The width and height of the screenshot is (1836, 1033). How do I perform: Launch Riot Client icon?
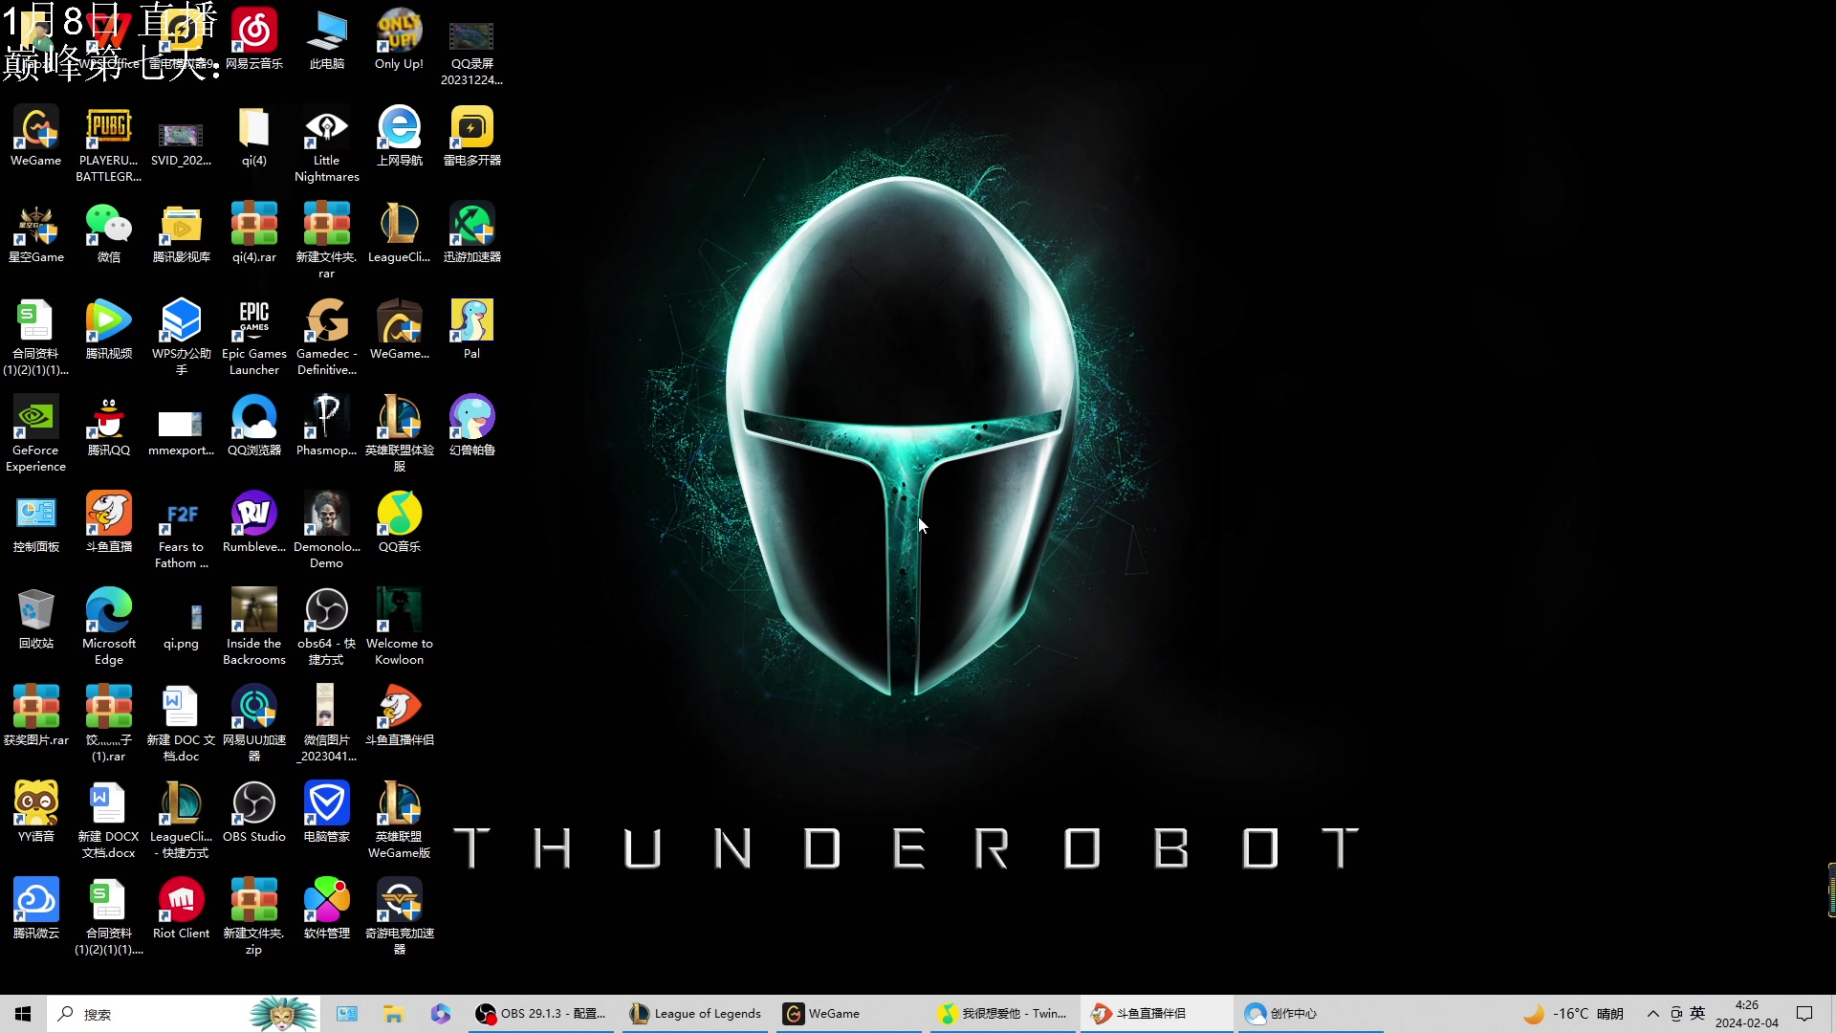pyautogui.click(x=182, y=910)
